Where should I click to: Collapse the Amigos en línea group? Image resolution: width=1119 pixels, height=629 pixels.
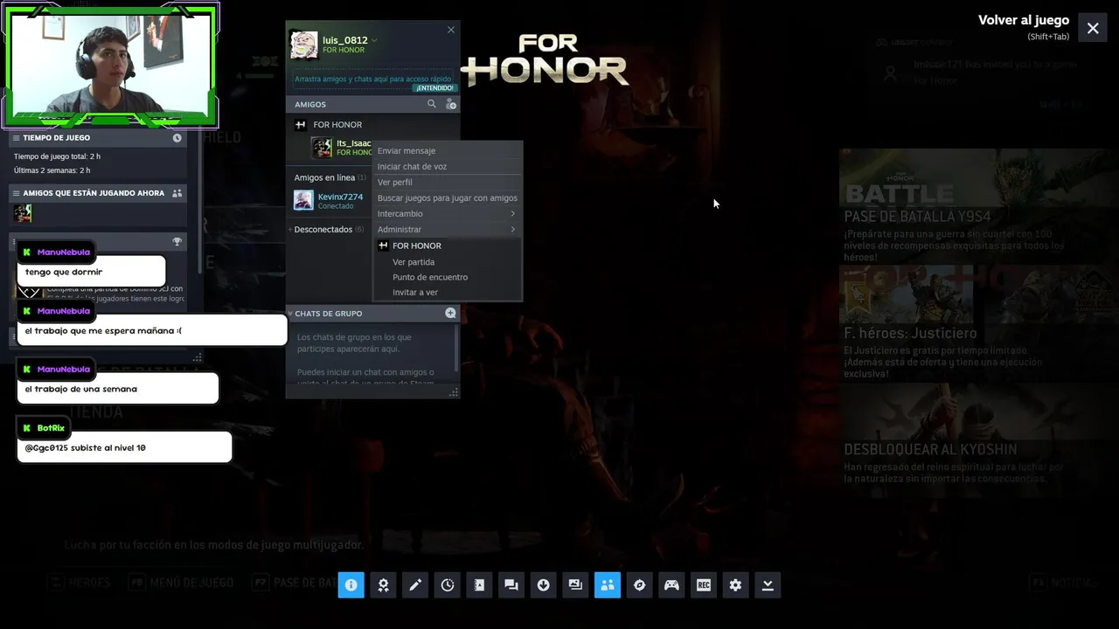(330, 177)
